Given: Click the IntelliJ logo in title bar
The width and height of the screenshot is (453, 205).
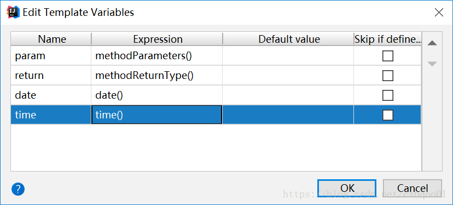Looking at the screenshot, I should coord(13,13).
